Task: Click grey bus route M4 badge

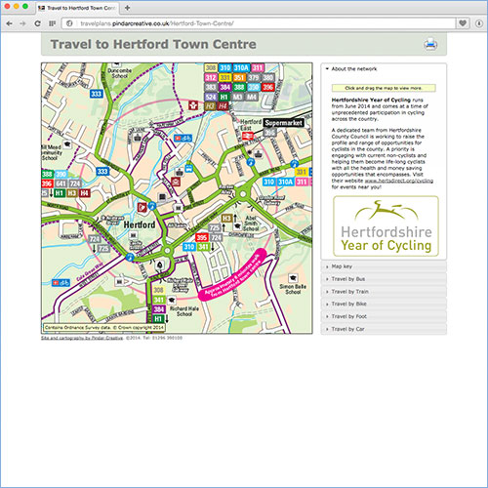Action: pos(252,97)
